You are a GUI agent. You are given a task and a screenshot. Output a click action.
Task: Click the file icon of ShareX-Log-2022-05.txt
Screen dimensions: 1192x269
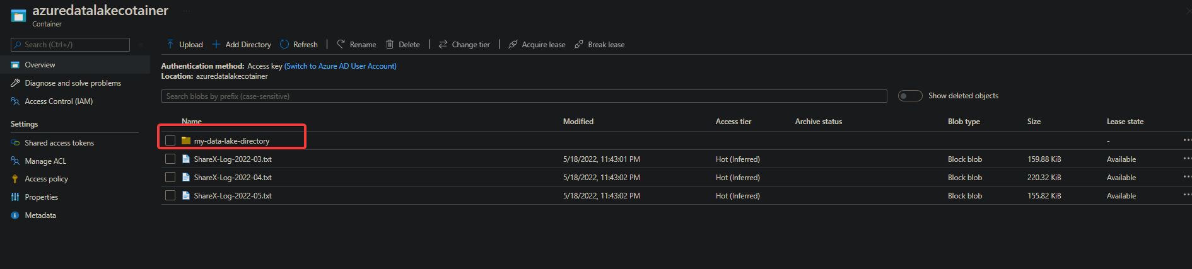[x=186, y=195]
